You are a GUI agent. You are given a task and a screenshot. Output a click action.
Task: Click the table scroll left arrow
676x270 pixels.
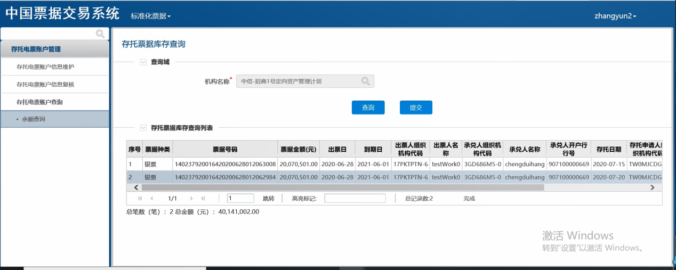pyautogui.click(x=136, y=187)
